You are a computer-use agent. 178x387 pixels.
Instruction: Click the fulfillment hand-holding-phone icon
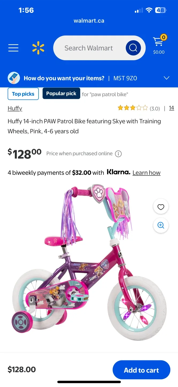[x=13, y=78]
